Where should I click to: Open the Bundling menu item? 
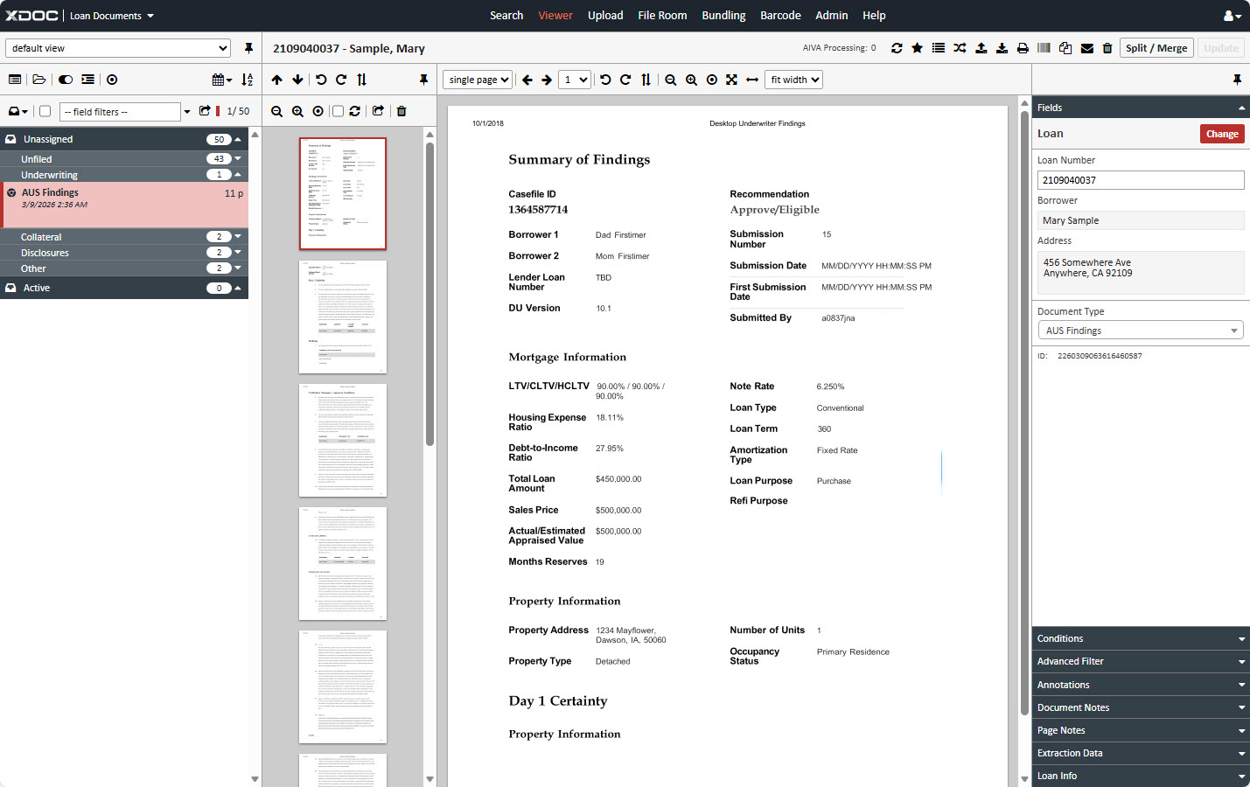[x=723, y=16]
